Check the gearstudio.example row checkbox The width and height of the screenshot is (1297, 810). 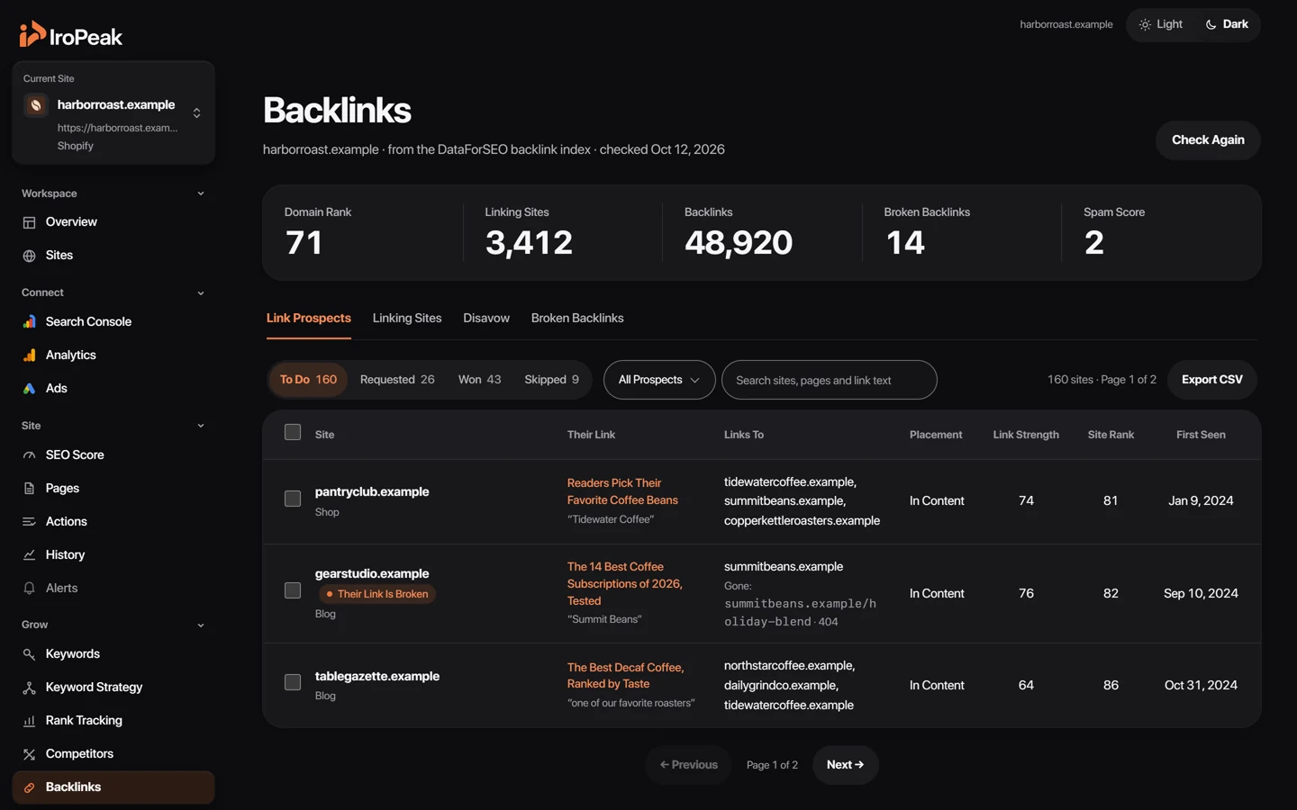[293, 590]
